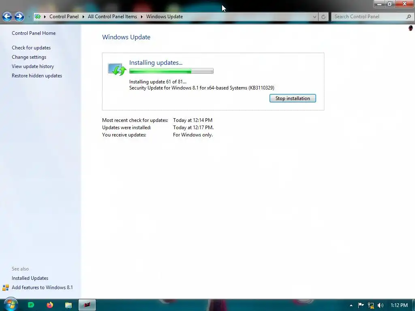Viewport: 415px width, 311px height.
Task: Click the Windows Update page heading
Action: tap(126, 37)
